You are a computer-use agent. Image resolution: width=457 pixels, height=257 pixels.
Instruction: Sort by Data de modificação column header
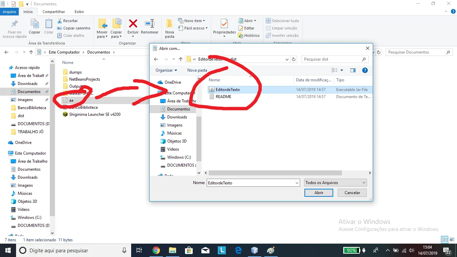pos(314,80)
